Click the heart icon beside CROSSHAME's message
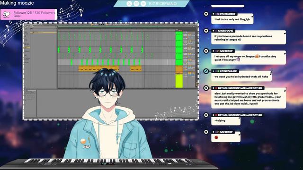The width and height of the screenshot is (303, 170). pos(206,31)
